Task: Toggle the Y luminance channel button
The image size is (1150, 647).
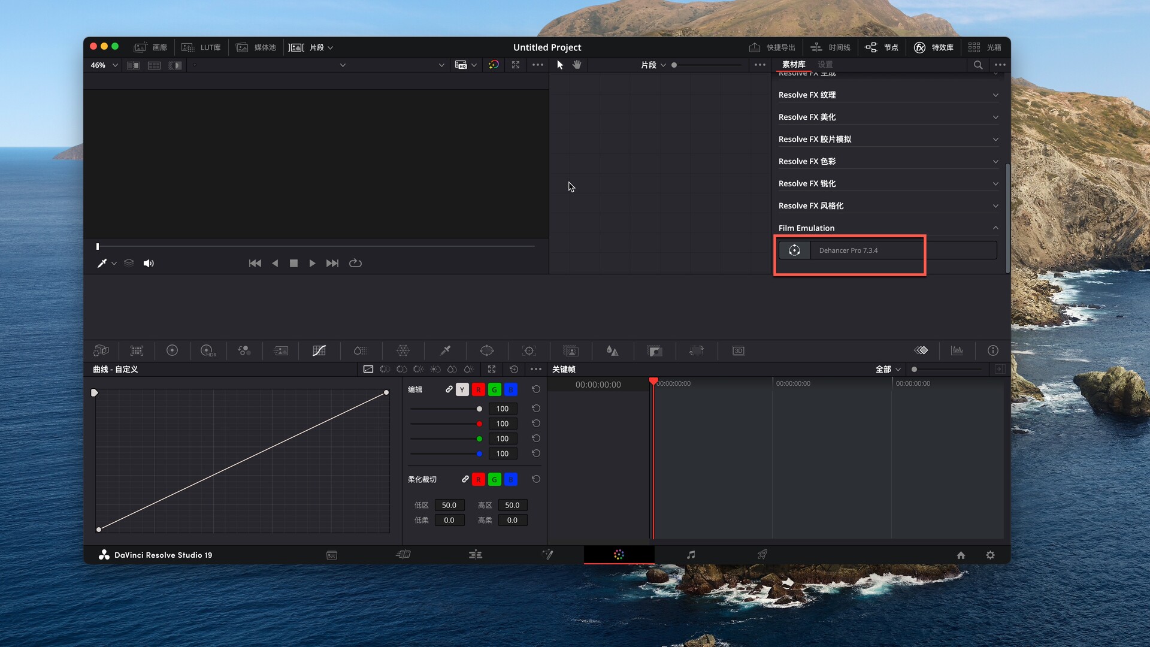Action: (x=462, y=390)
